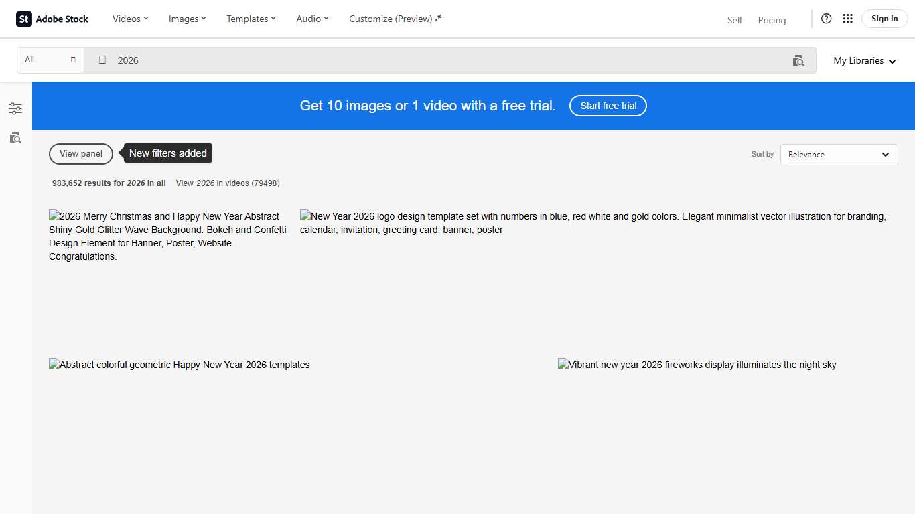The height and width of the screenshot is (514, 915).
Task: Follow the 2026 in videos link
Action: 222,183
